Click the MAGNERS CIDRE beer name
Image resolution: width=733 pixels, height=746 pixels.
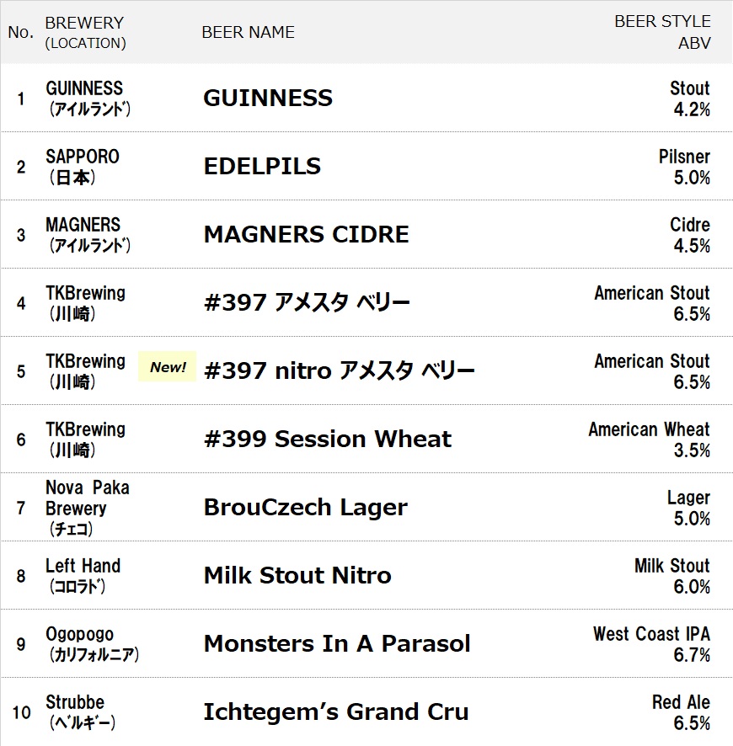pyautogui.click(x=306, y=234)
